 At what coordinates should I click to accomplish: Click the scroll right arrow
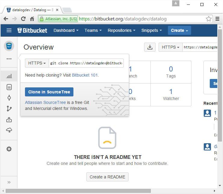tap(215, 191)
